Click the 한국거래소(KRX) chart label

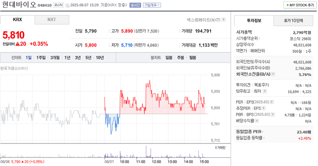click(14, 68)
